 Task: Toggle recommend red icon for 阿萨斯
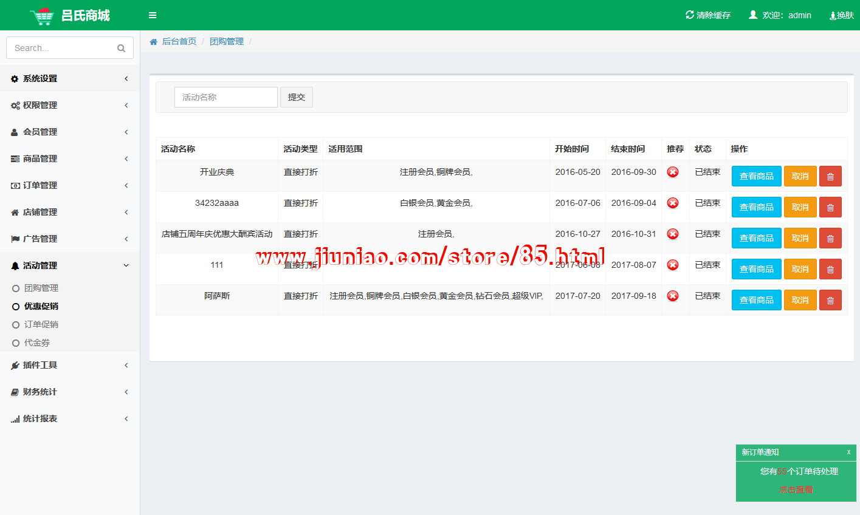(x=673, y=296)
